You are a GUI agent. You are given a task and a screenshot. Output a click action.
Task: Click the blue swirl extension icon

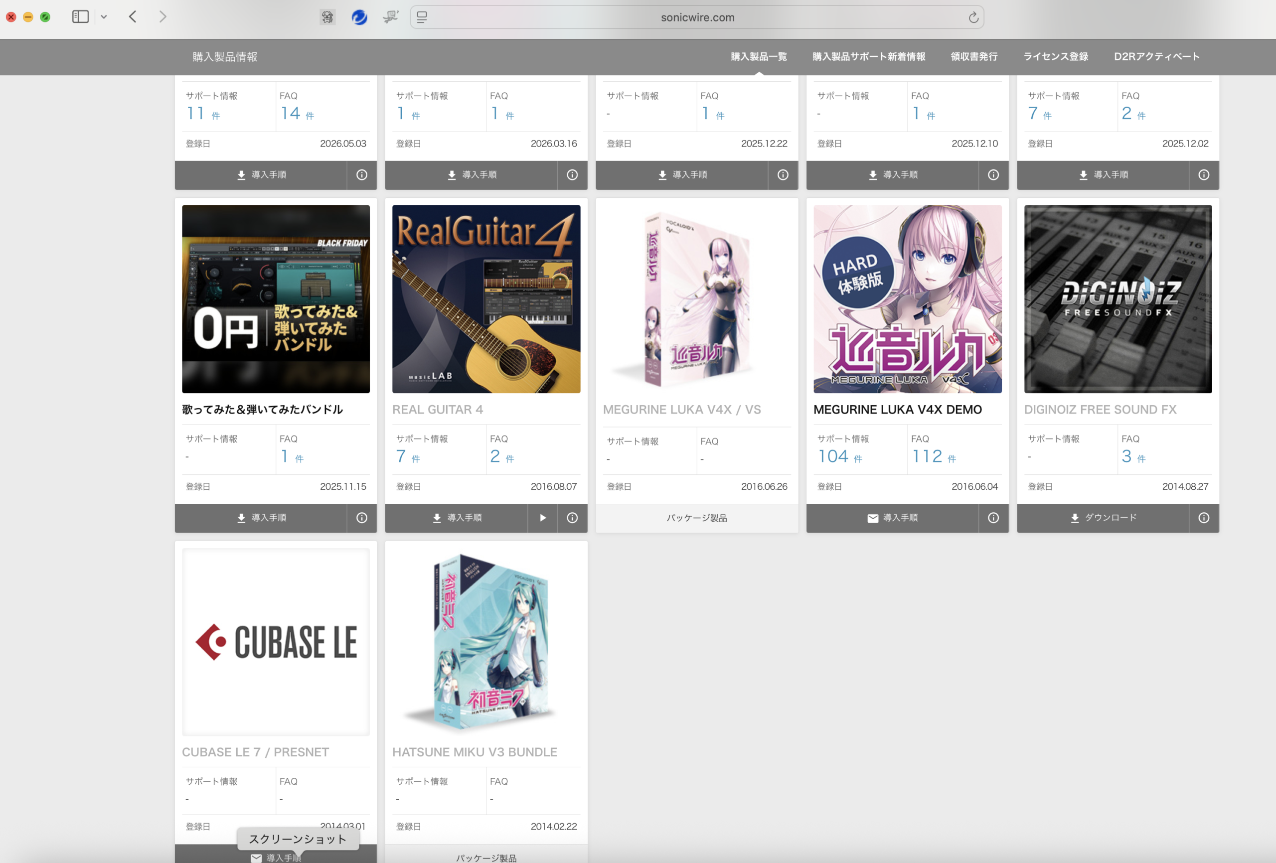[x=359, y=17]
